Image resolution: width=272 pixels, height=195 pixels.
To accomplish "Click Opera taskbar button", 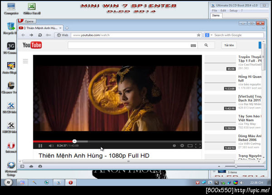I will pyautogui.click(x=71, y=182).
